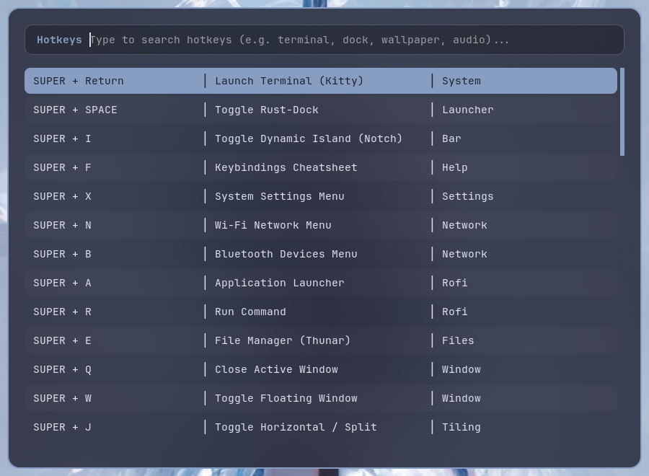Click Rofi label in Application Launcher row

pos(455,283)
